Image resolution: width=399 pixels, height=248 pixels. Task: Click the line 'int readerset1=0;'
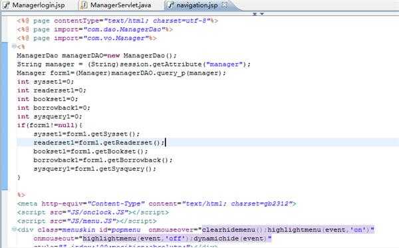[51, 90]
